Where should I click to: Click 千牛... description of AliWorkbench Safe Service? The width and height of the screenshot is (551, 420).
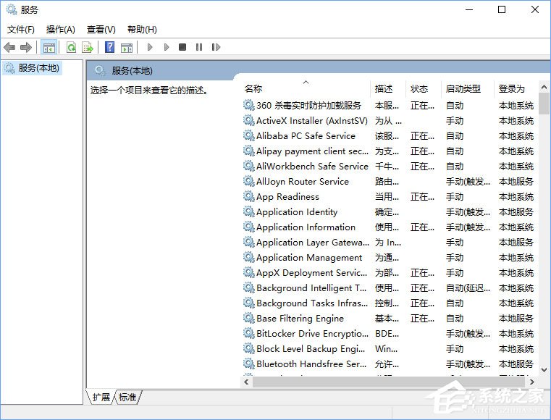coord(387,167)
